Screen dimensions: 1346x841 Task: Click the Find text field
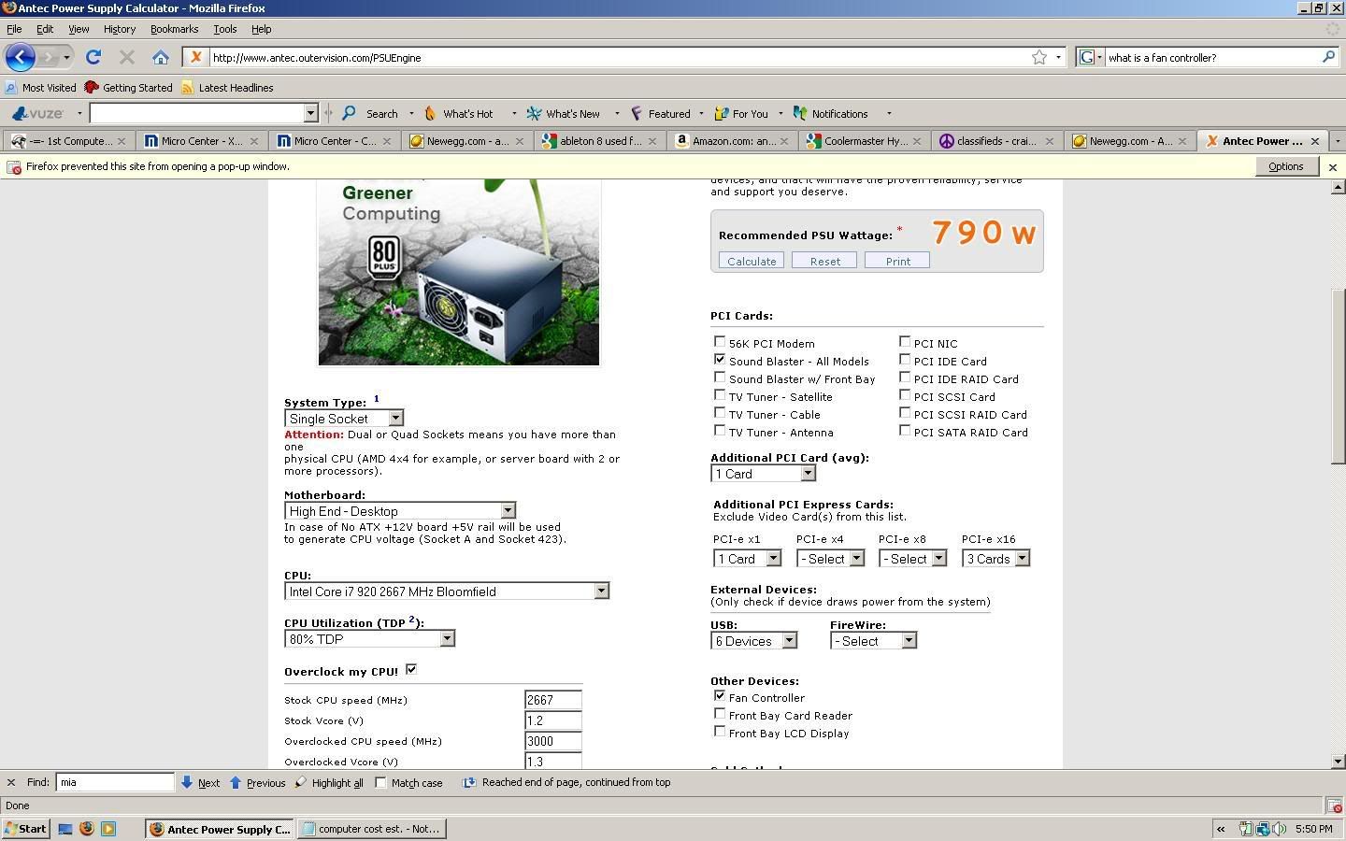[115, 782]
